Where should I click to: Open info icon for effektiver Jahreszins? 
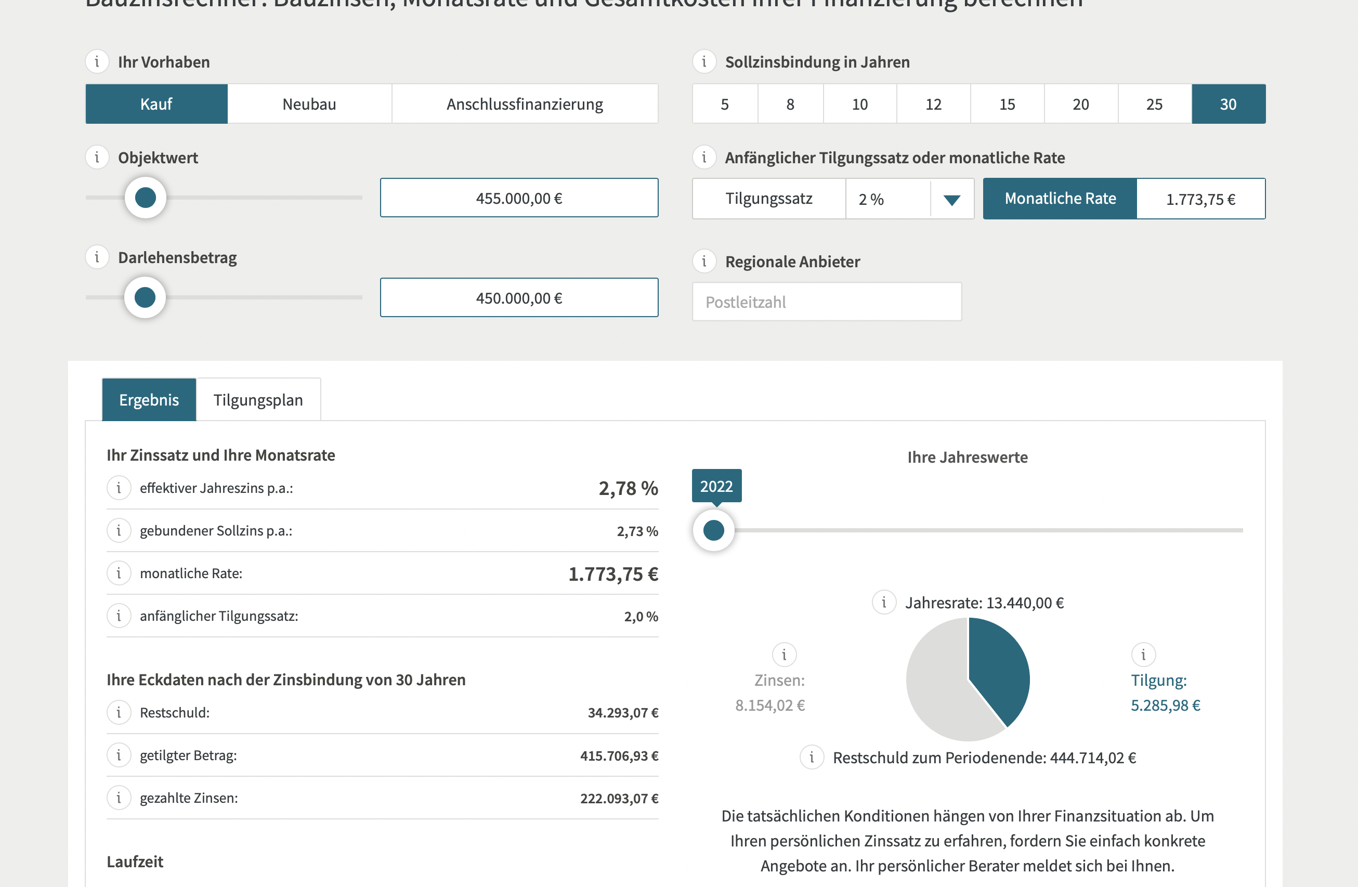coord(119,488)
